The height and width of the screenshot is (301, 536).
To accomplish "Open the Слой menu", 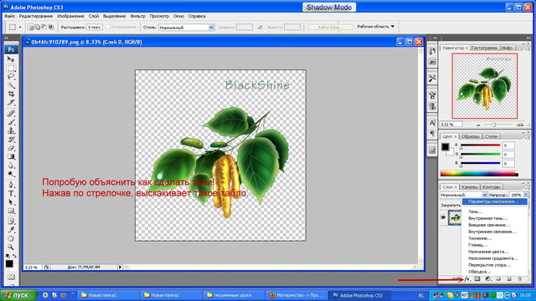I will [x=94, y=16].
